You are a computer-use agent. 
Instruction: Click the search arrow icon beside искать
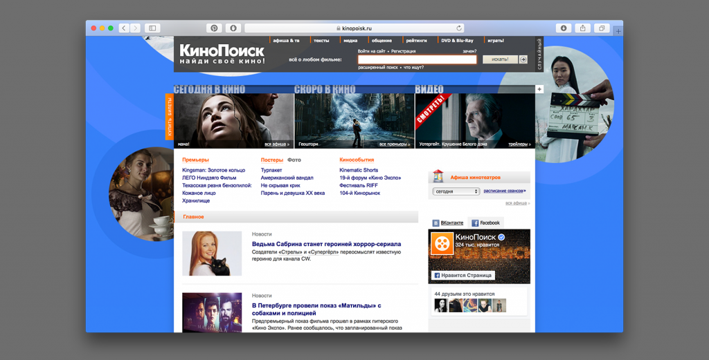tap(523, 59)
